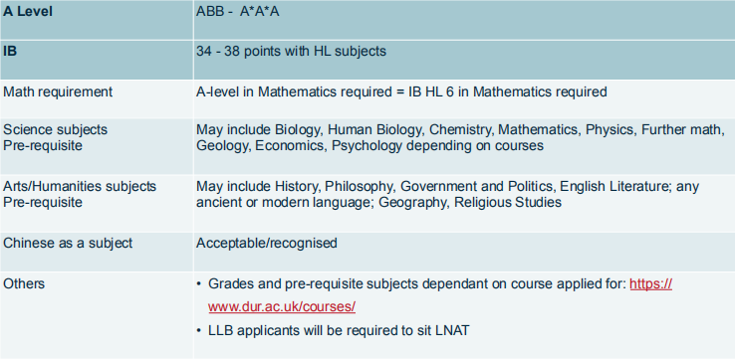
Task: Click the Geology, Economics, Psychology line
Action: tap(369, 146)
